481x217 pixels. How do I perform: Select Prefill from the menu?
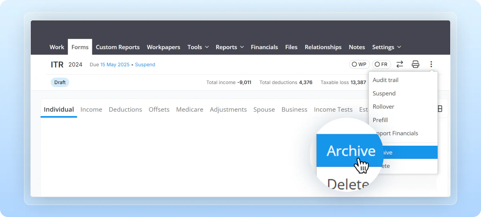[x=403, y=120]
